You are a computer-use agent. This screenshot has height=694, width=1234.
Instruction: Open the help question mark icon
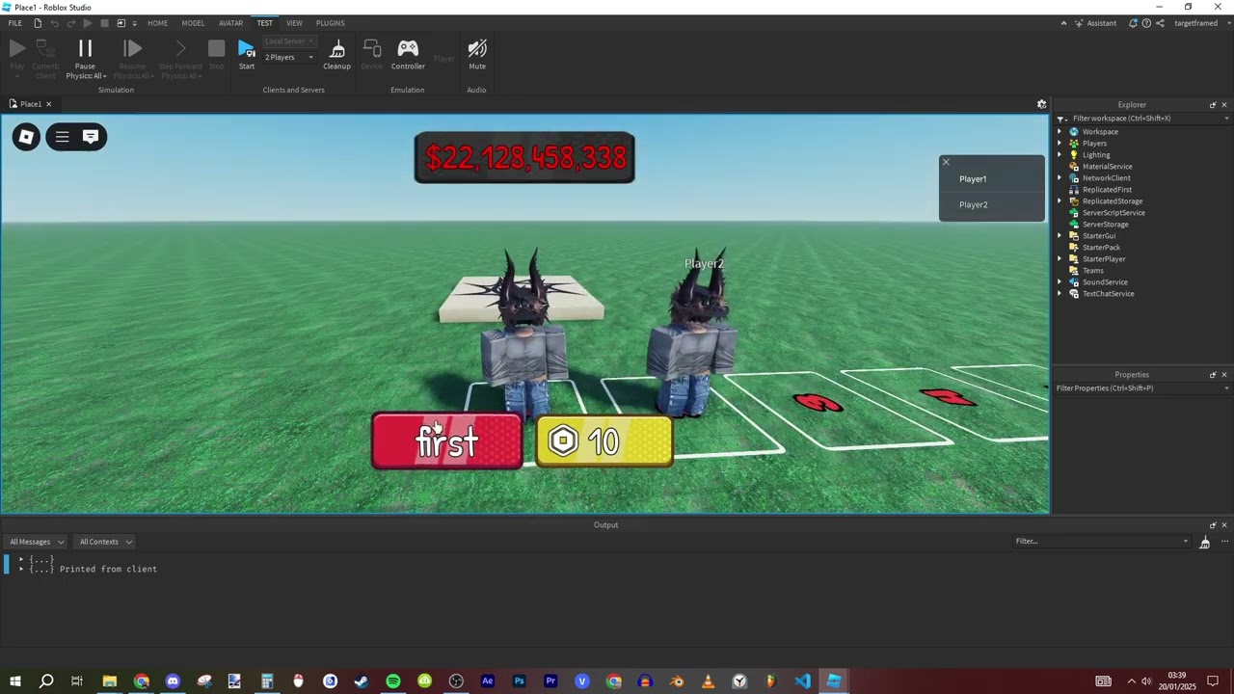tap(1146, 23)
